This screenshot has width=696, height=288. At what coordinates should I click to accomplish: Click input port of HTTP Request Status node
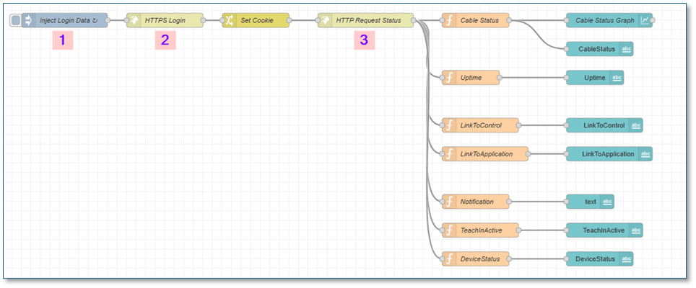[x=318, y=20]
